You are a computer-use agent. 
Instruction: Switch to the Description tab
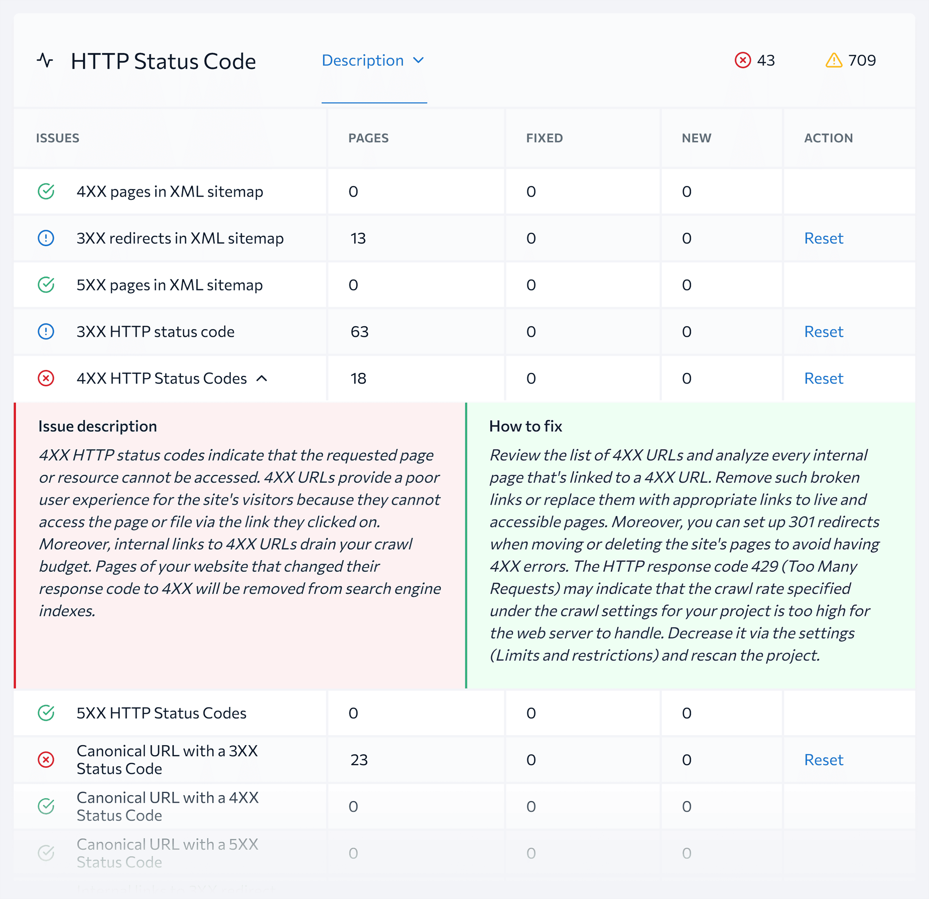[x=363, y=61]
